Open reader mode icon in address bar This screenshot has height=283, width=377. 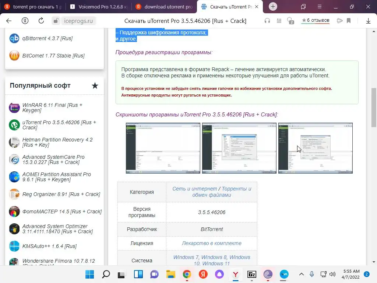[x=279, y=21]
